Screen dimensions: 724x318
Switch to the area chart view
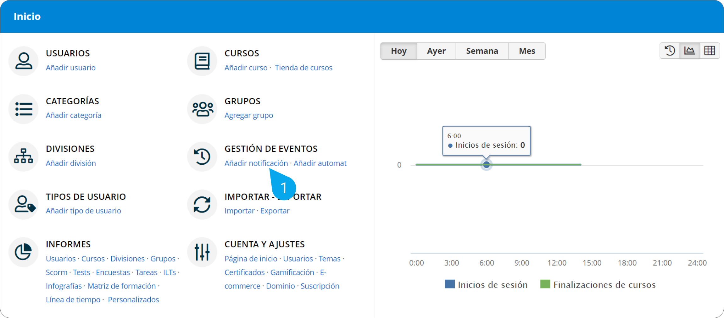[x=689, y=51]
